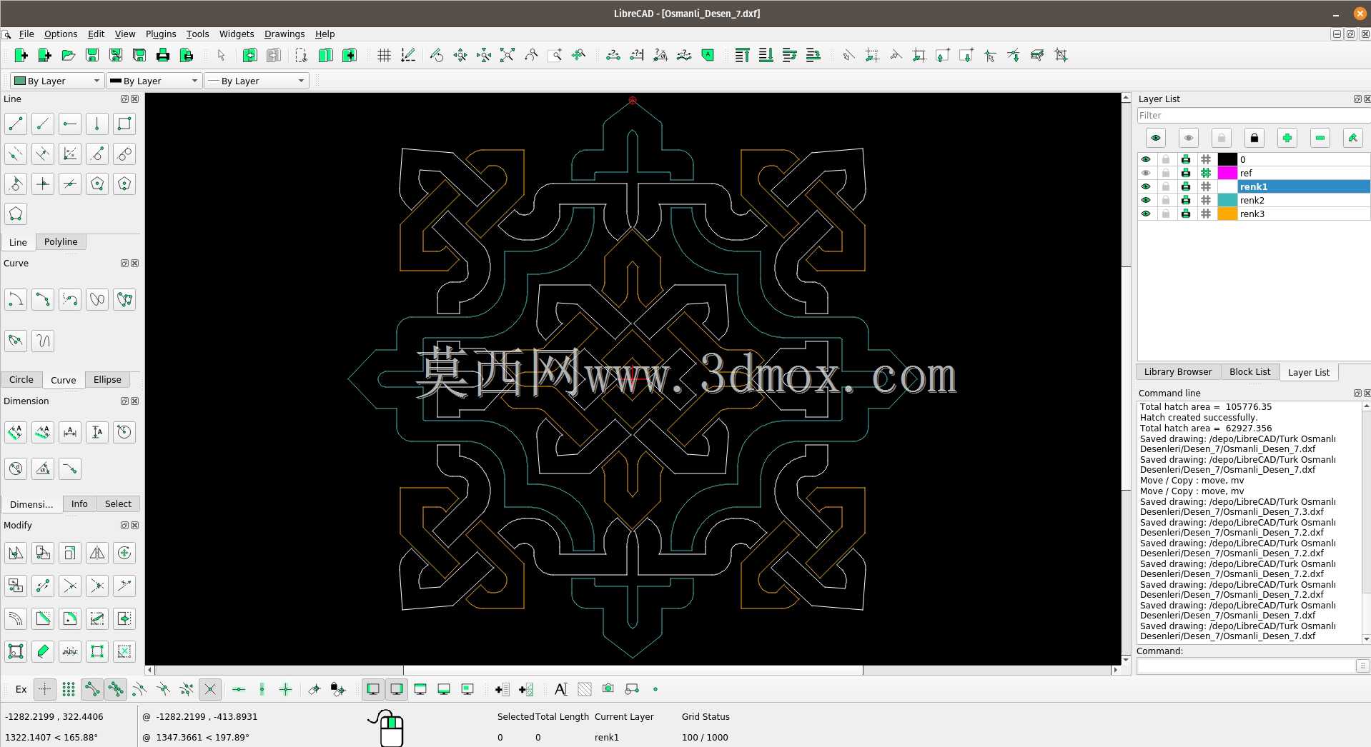Select the Mirror modify tool
Screen dimensions: 1371x747
click(97, 553)
